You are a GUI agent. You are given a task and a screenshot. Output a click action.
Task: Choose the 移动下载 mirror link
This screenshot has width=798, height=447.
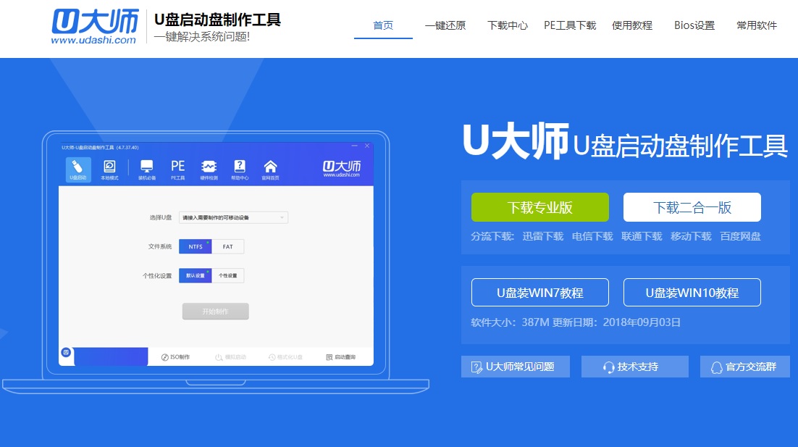click(691, 236)
